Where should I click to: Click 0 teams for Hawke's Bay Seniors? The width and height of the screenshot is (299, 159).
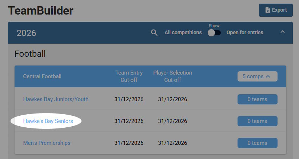click(x=257, y=121)
